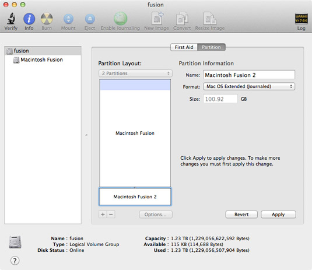Click the partition divider resize handle
The width and height of the screenshot is (312, 270).
click(135, 187)
